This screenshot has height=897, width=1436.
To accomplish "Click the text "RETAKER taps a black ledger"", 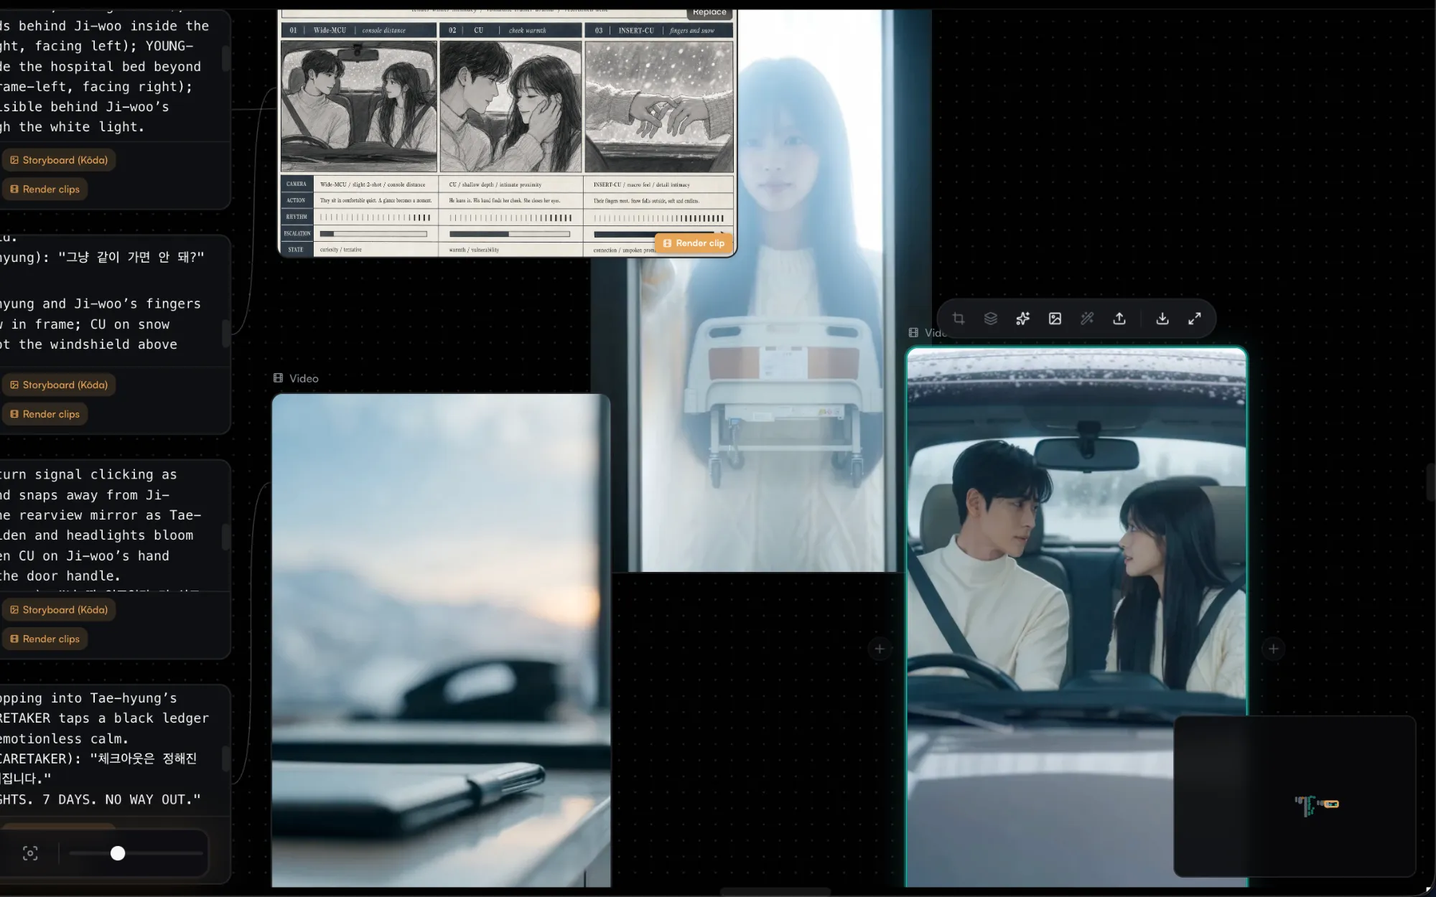I will [x=105, y=718].
